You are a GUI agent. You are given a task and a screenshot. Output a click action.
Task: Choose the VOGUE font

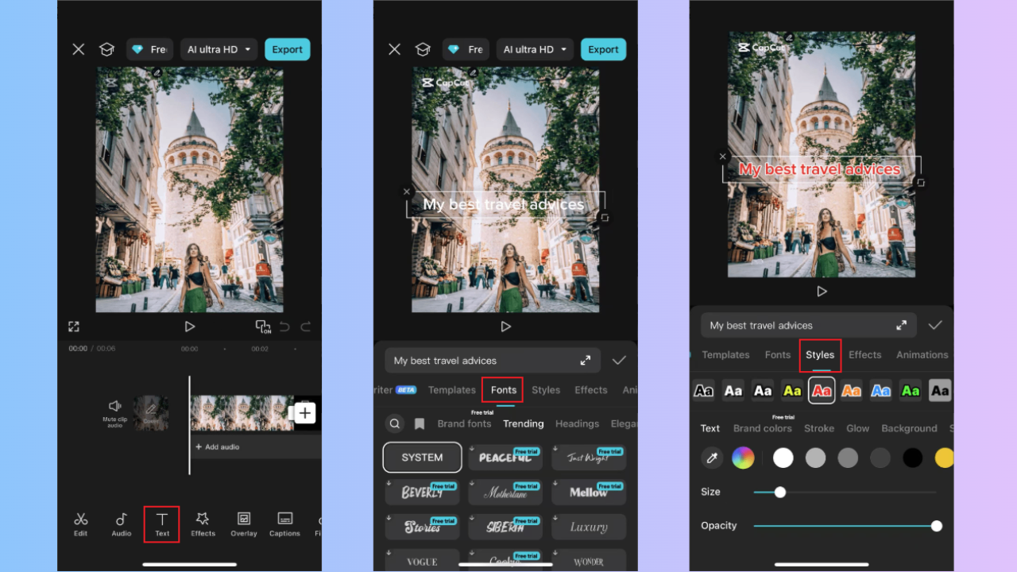(x=422, y=561)
